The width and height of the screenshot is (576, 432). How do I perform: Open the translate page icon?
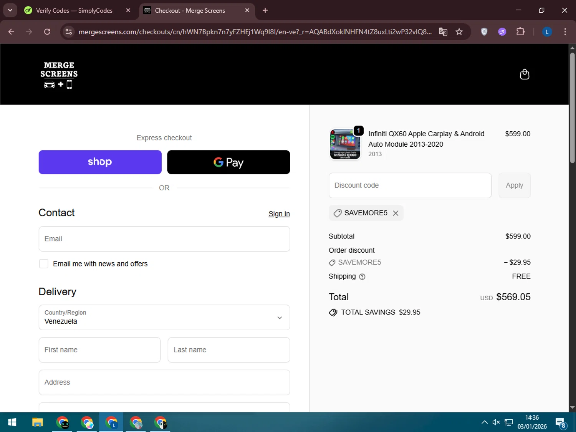coord(443,32)
